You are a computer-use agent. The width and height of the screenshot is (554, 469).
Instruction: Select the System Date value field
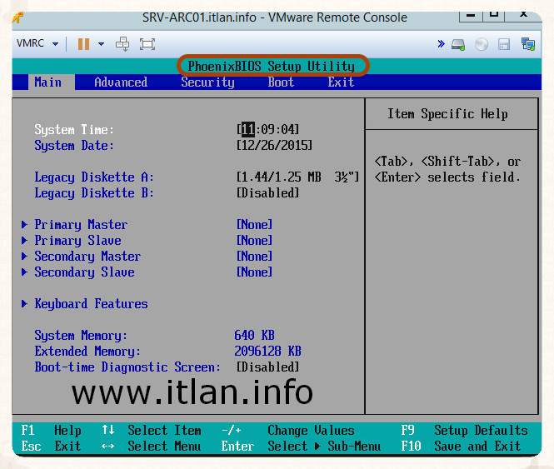click(x=275, y=146)
